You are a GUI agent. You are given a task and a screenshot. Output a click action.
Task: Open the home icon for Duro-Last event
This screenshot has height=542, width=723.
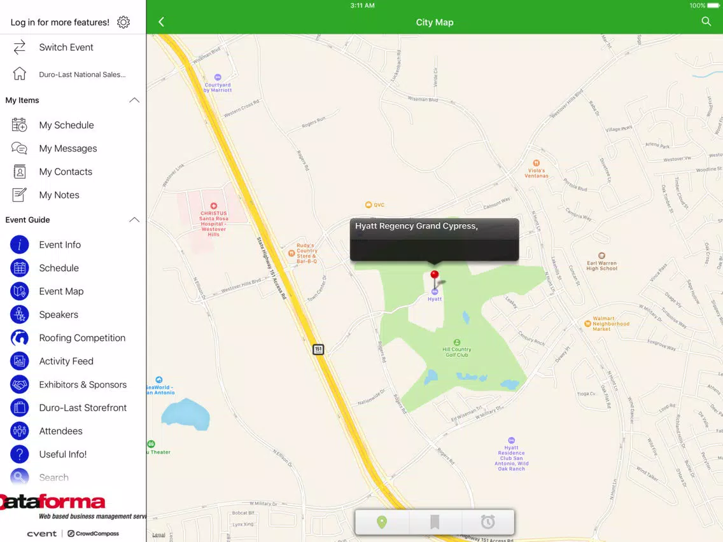click(19, 74)
